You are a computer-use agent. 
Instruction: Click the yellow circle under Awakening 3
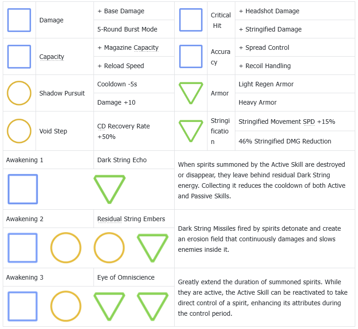tap(66, 306)
